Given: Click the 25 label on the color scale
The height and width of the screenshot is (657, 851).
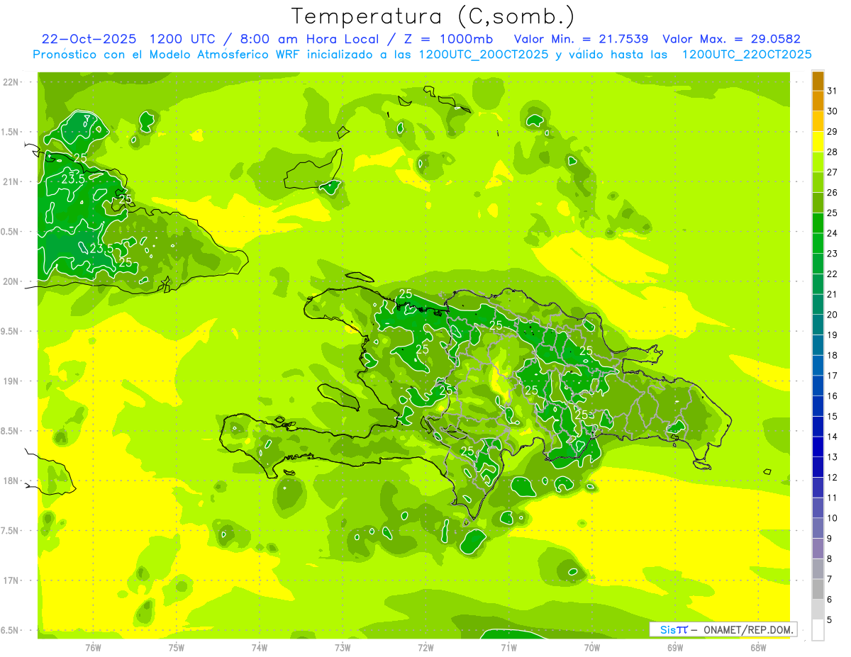Looking at the screenshot, I should pyautogui.click(x=832, y=213).
